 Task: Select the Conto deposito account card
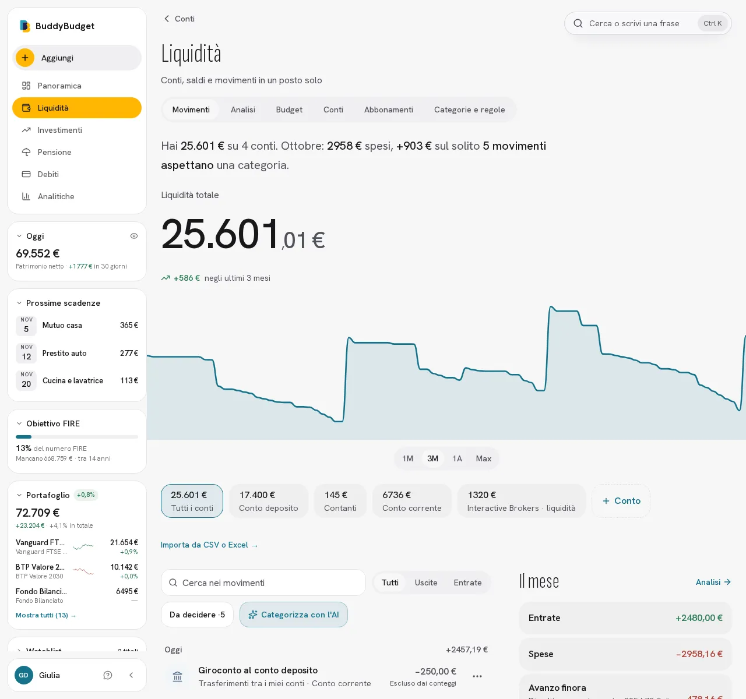269,501
